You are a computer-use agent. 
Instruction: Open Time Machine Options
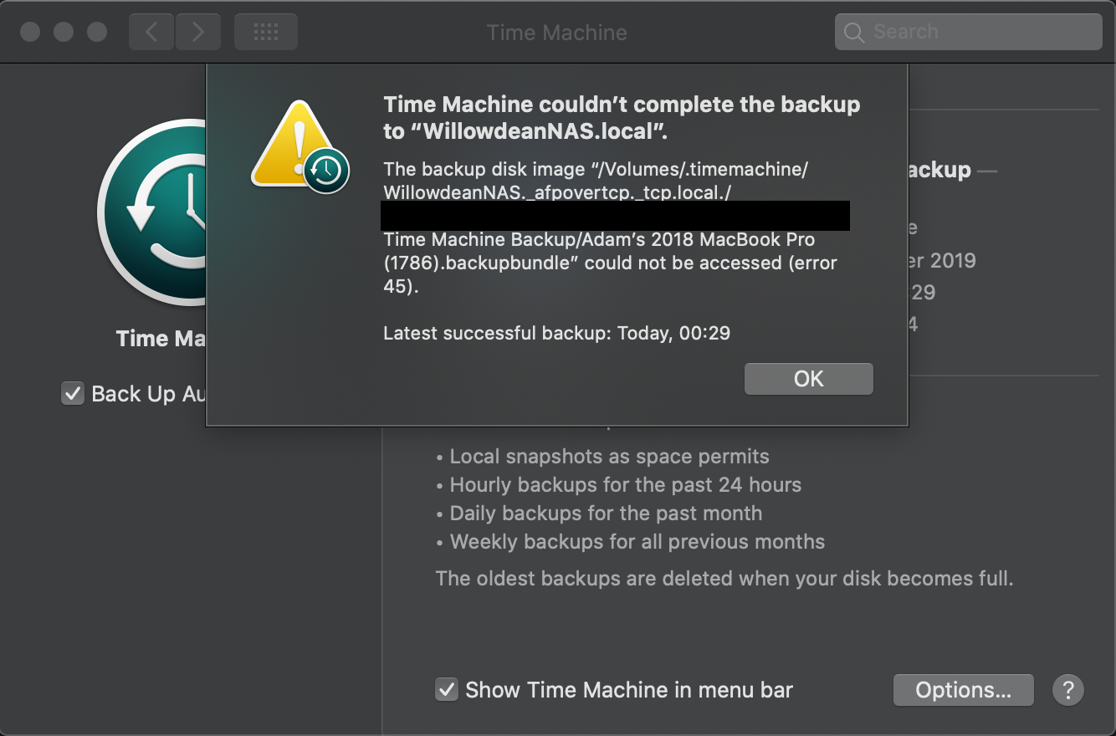(x=963, y=690)
